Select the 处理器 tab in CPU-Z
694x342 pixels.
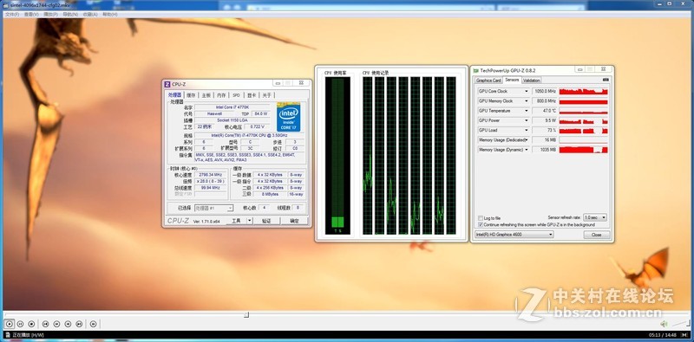point(175,94)
